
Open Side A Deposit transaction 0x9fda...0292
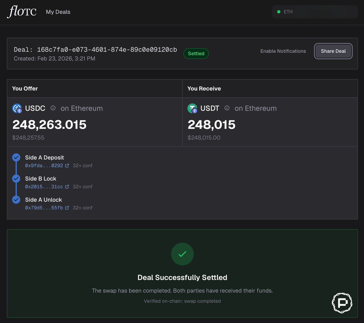44,166
